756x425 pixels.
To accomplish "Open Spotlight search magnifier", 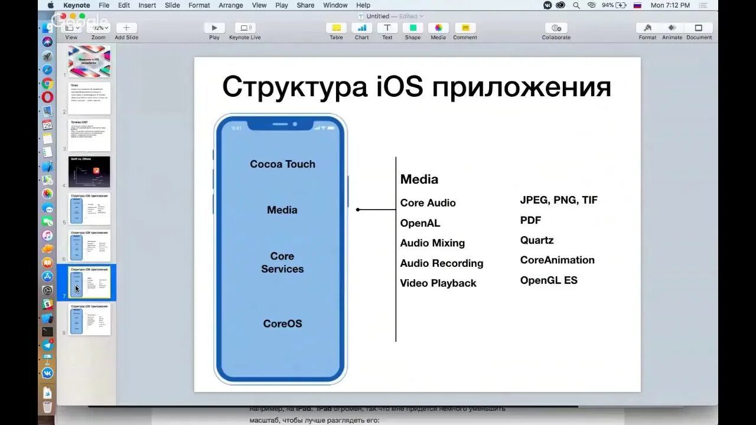I will click(x=576, y=5).
